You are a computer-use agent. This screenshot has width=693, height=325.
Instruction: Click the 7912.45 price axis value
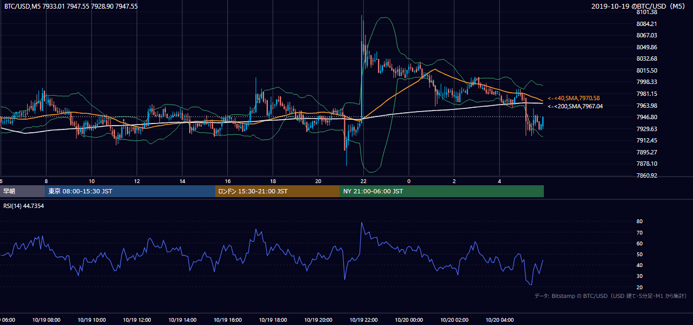(646, 140)
